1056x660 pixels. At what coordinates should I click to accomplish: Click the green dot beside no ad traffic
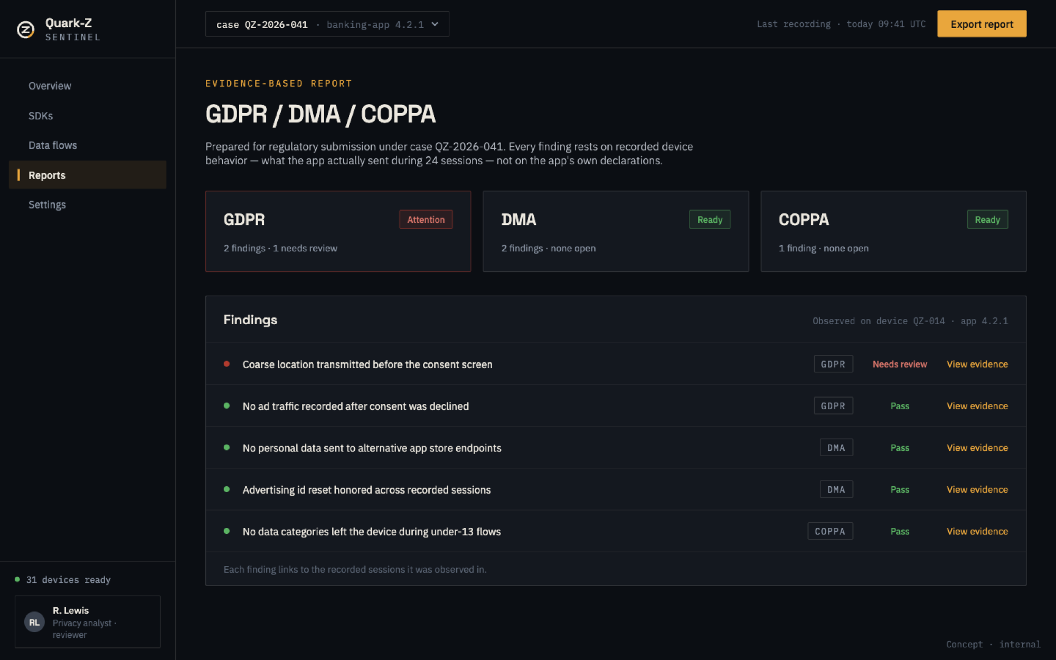coord(227,406)
